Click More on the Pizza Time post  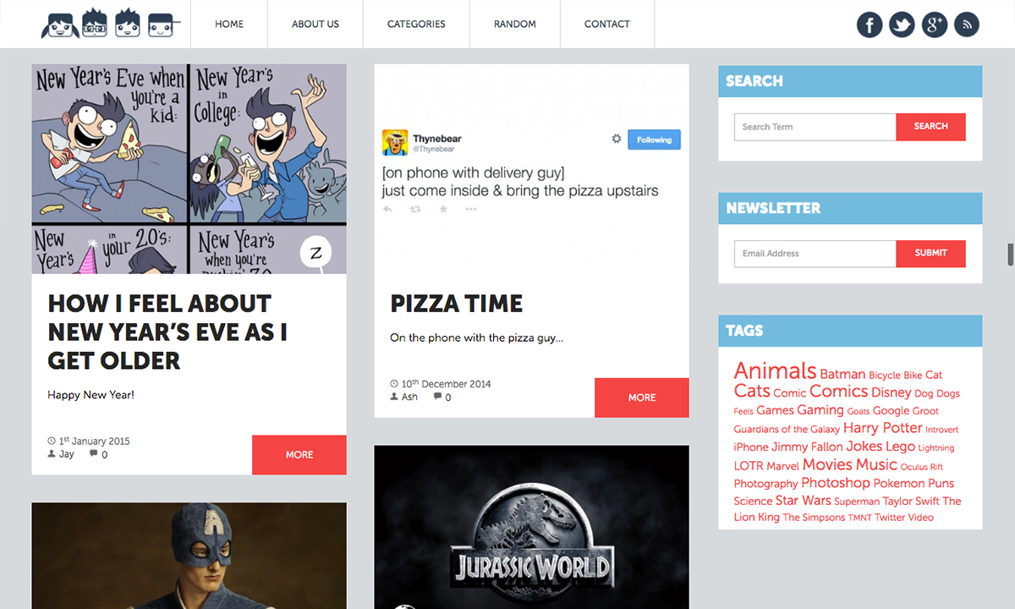click(x=642, y=398)
